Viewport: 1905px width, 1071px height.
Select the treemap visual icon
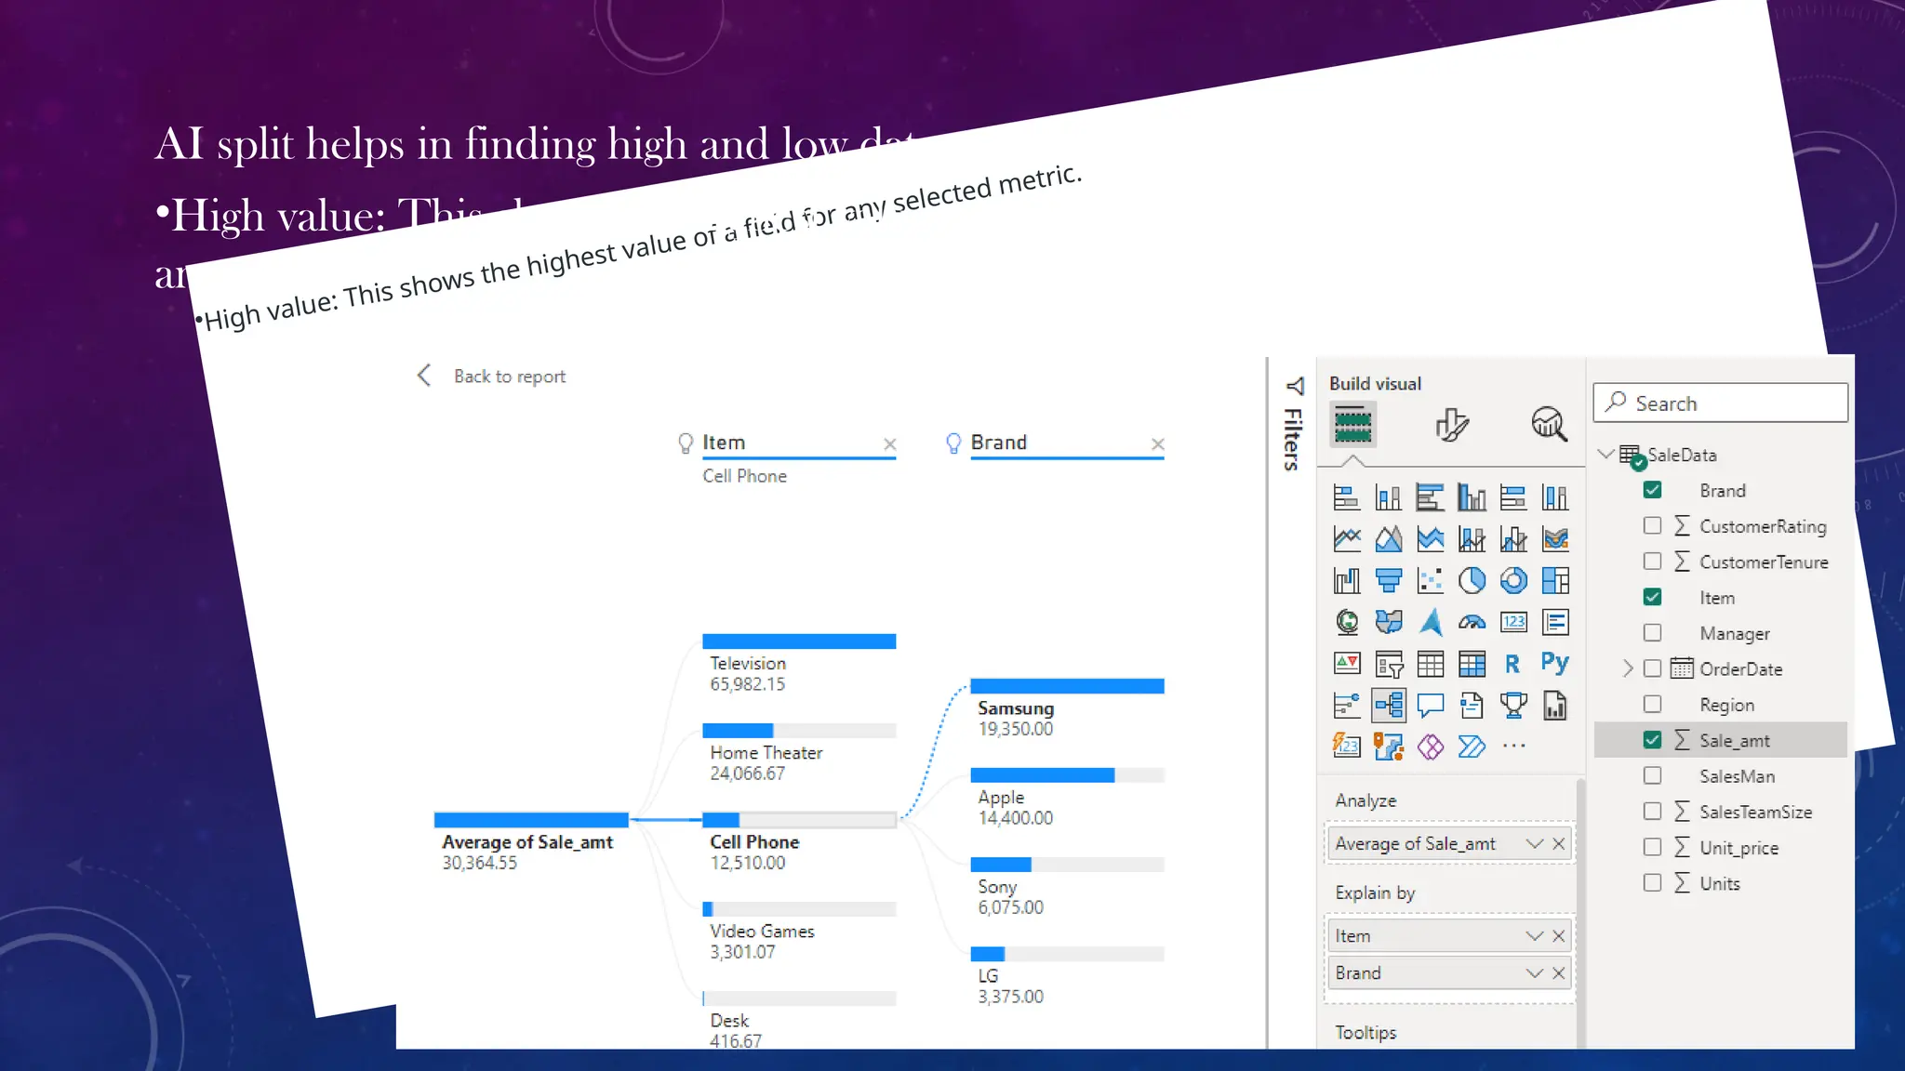click(x=1554, y=581)
